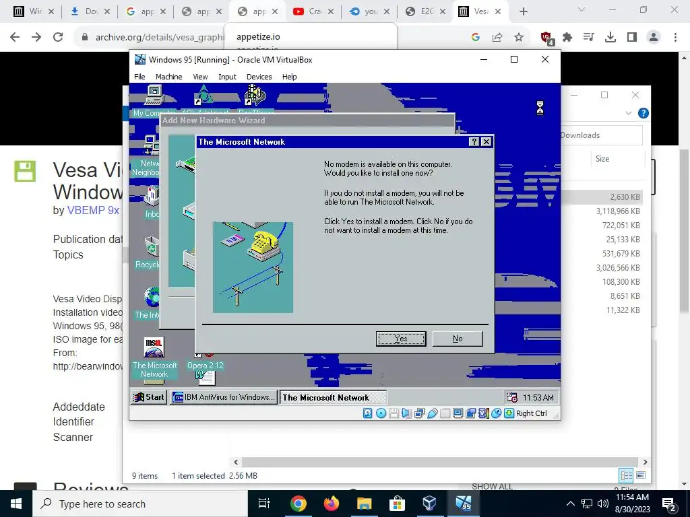Click VirtualBox floppy disk indicator
Image resolution: width=690 pixels, height=517 pixels.
pyautogui.click(x=394, y=413)
